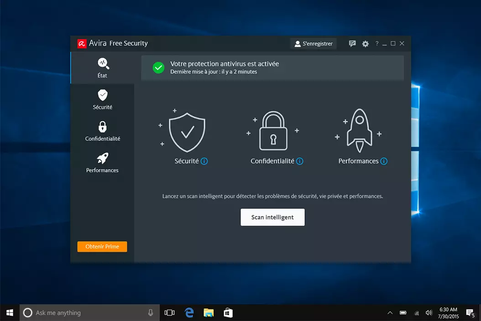This screenshot has width=481, height=321.
Task: Open the Confidentialité sidebar tab
Action: point(103,131)
